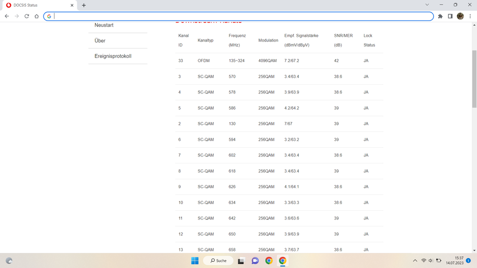Select the signal value 3.3/63.3
The height and width of the screenshot is (268, 477).
[x=292, y=202]
